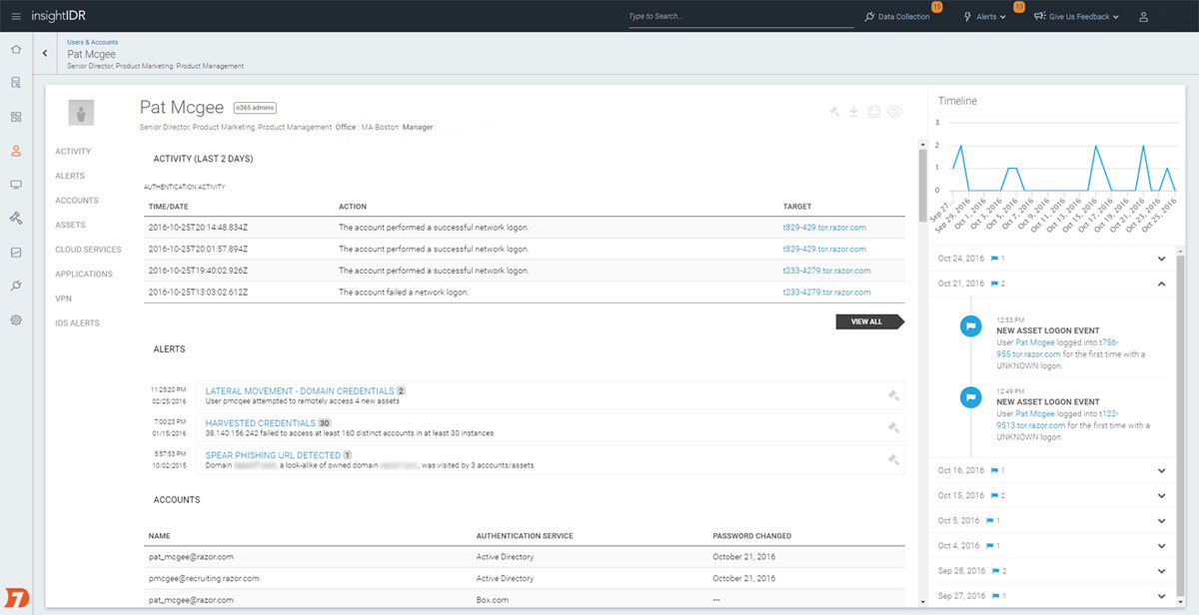The width and height of the screenshot is (1199, 615).
Task: Click the orange logo at bottom left
Action: click(x=16, y=599)
